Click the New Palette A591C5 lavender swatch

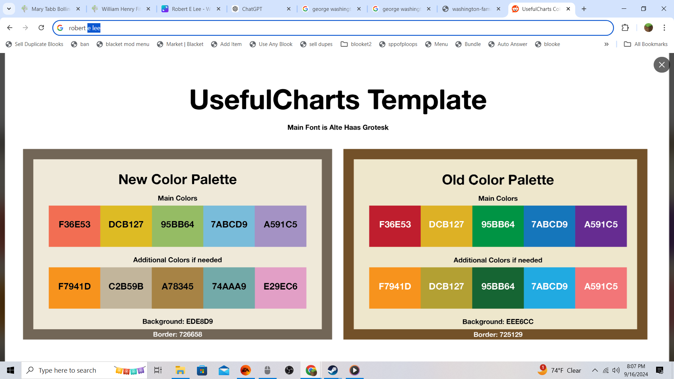[x=280, y=226]
